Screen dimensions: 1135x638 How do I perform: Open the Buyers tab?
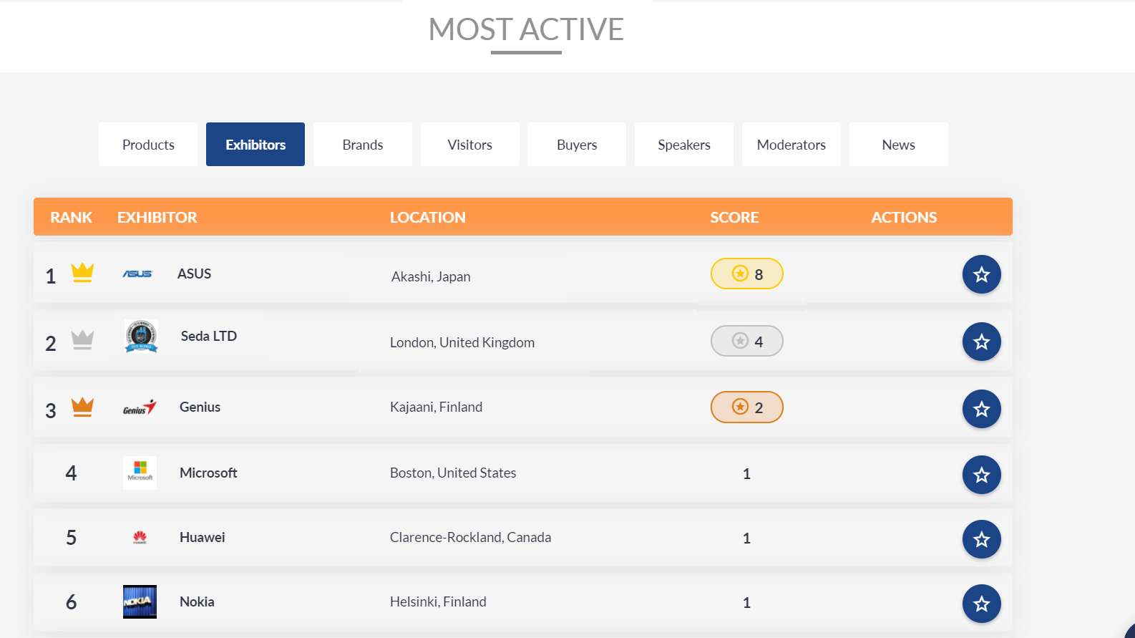pyautogui.click(x=577, y=145)
